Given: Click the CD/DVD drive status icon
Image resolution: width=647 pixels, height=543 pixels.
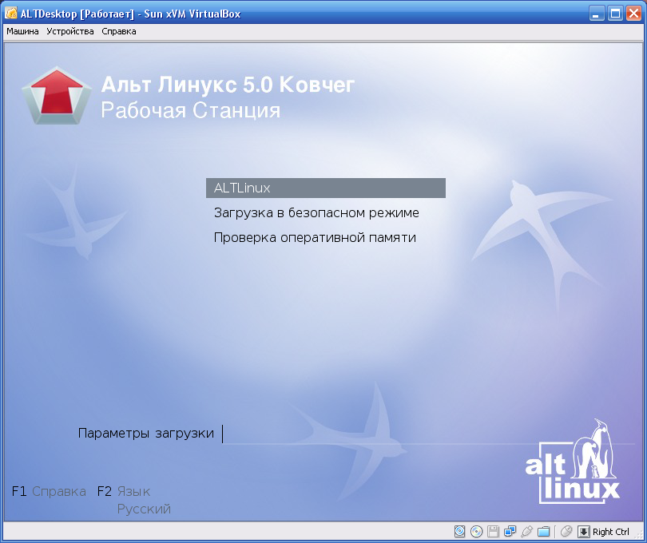Looking at the screenshot, I should point(477,532).
